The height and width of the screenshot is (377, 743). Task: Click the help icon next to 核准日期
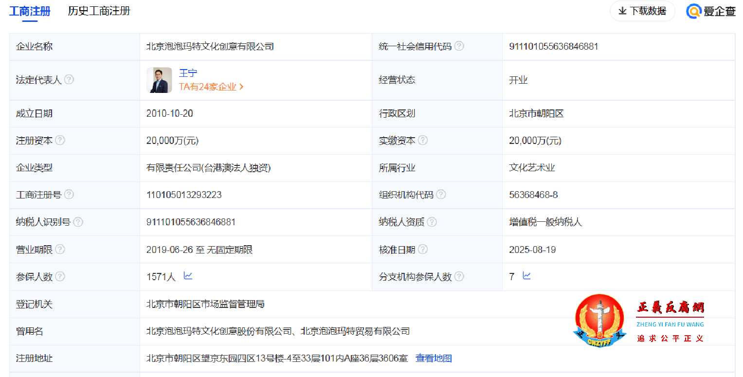coord(423,249)
